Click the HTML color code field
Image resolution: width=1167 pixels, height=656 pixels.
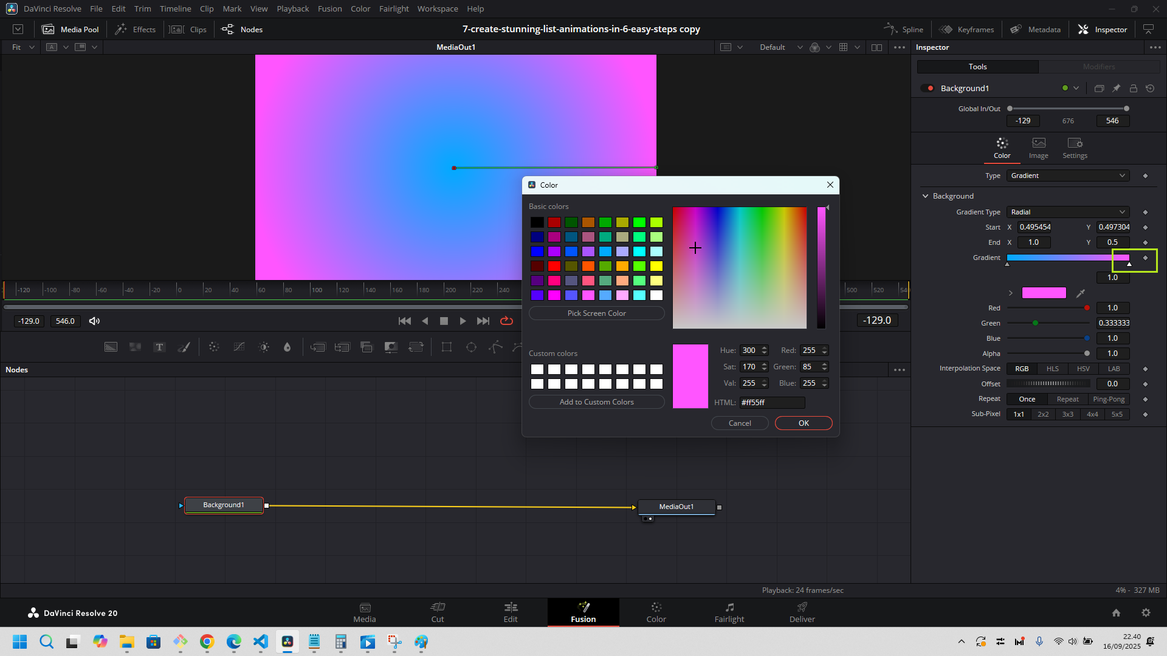click(x=771, y=403)
